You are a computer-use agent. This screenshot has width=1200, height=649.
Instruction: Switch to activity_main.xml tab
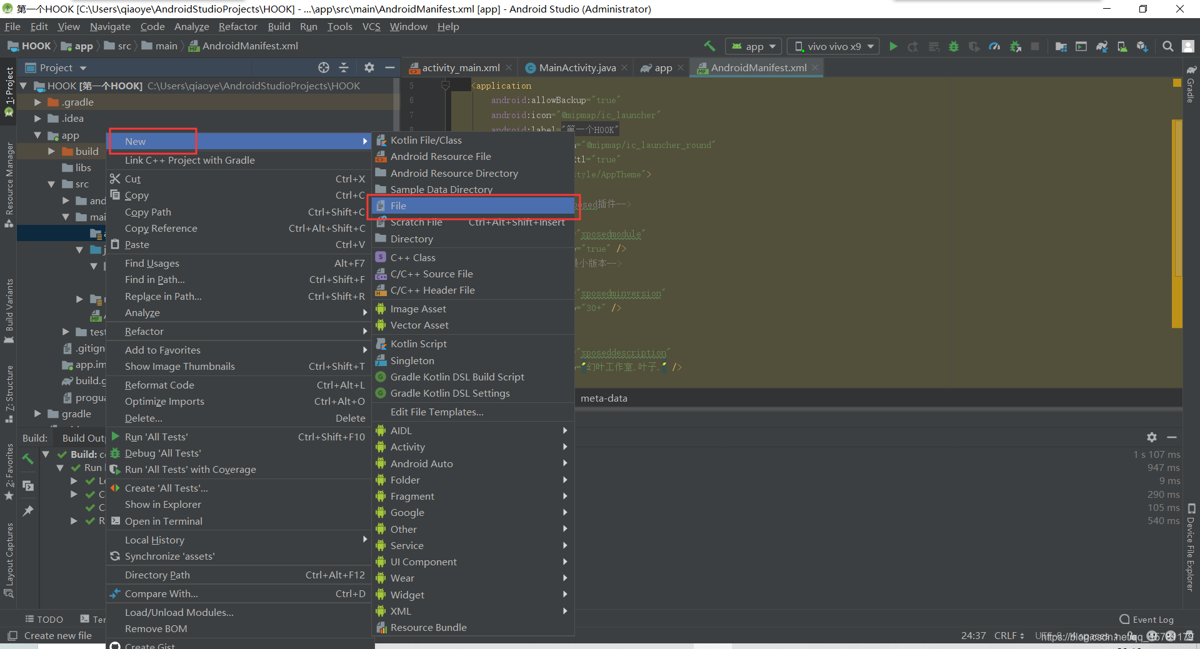click(460, 67)
